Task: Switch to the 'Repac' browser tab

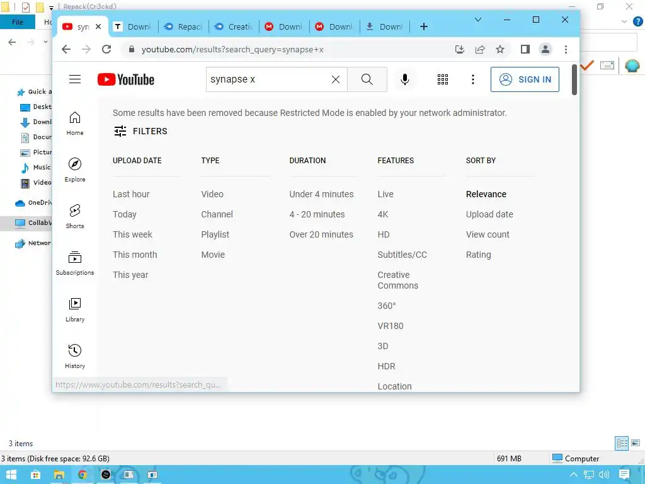Action: coord(184,26)
